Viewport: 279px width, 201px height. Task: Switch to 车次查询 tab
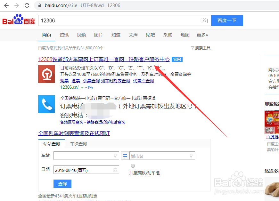(x=78, y=144)
